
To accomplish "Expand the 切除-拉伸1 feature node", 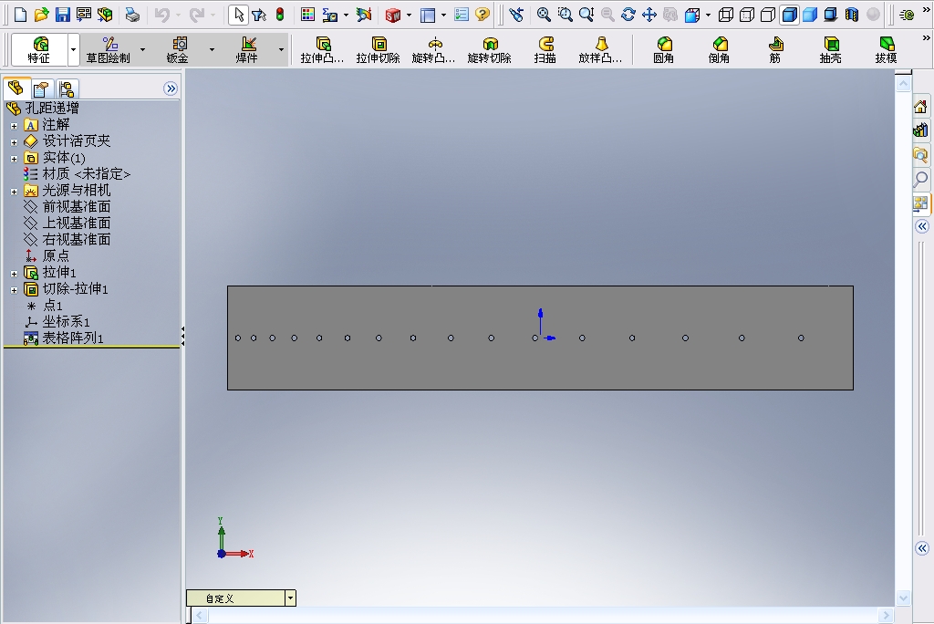I will [x=15, y=290].
